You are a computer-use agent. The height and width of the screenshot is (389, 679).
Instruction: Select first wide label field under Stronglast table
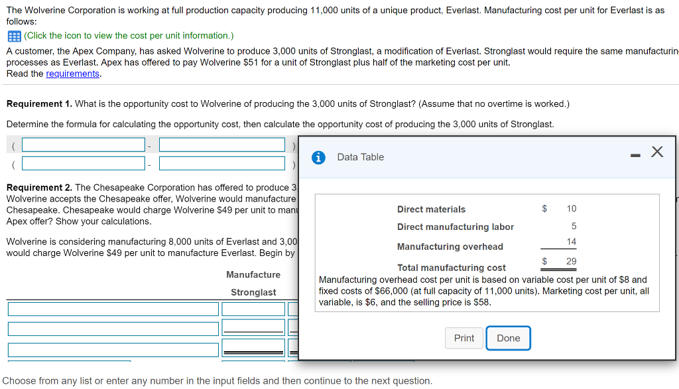pyautogui.click(x=113, y=309)
